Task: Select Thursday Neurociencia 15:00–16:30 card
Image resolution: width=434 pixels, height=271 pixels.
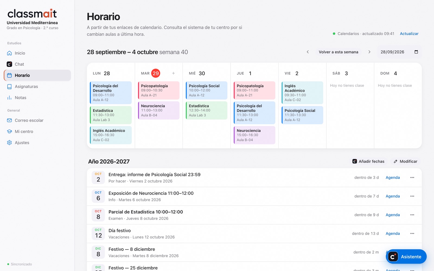Action: 254,135
